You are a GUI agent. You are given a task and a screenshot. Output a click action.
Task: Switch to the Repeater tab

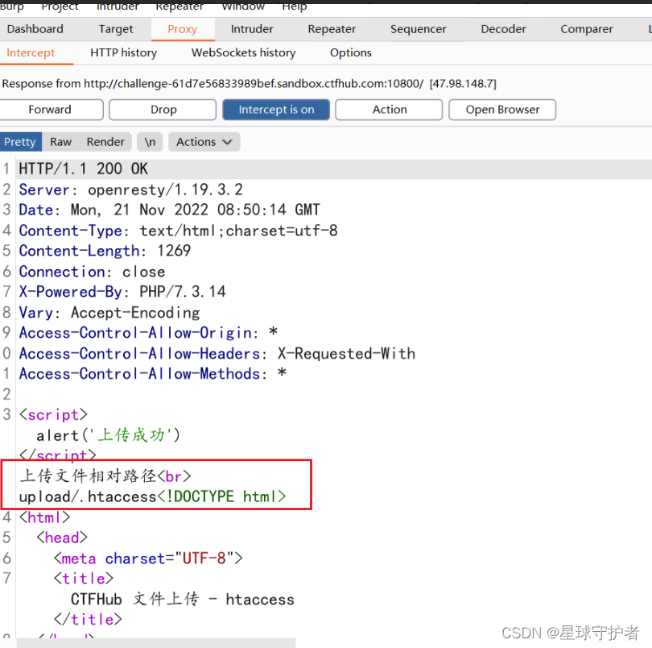point(332,29)
